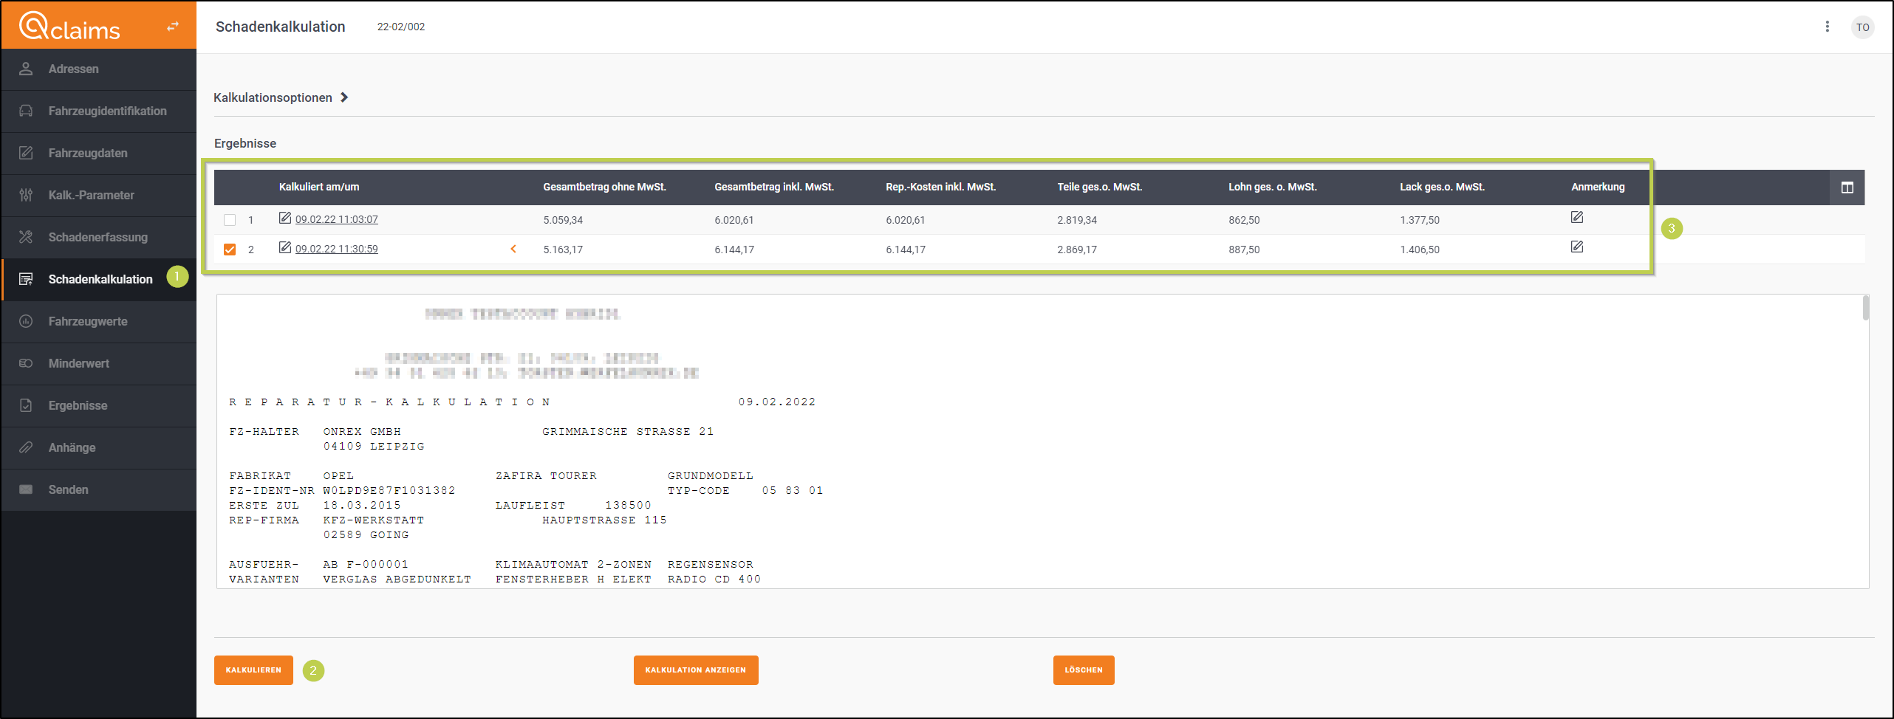Viewport: 1894px width, 719px height.
Task: Edit the Anmerkung note for row 1
Action: tap(1576, 218)
